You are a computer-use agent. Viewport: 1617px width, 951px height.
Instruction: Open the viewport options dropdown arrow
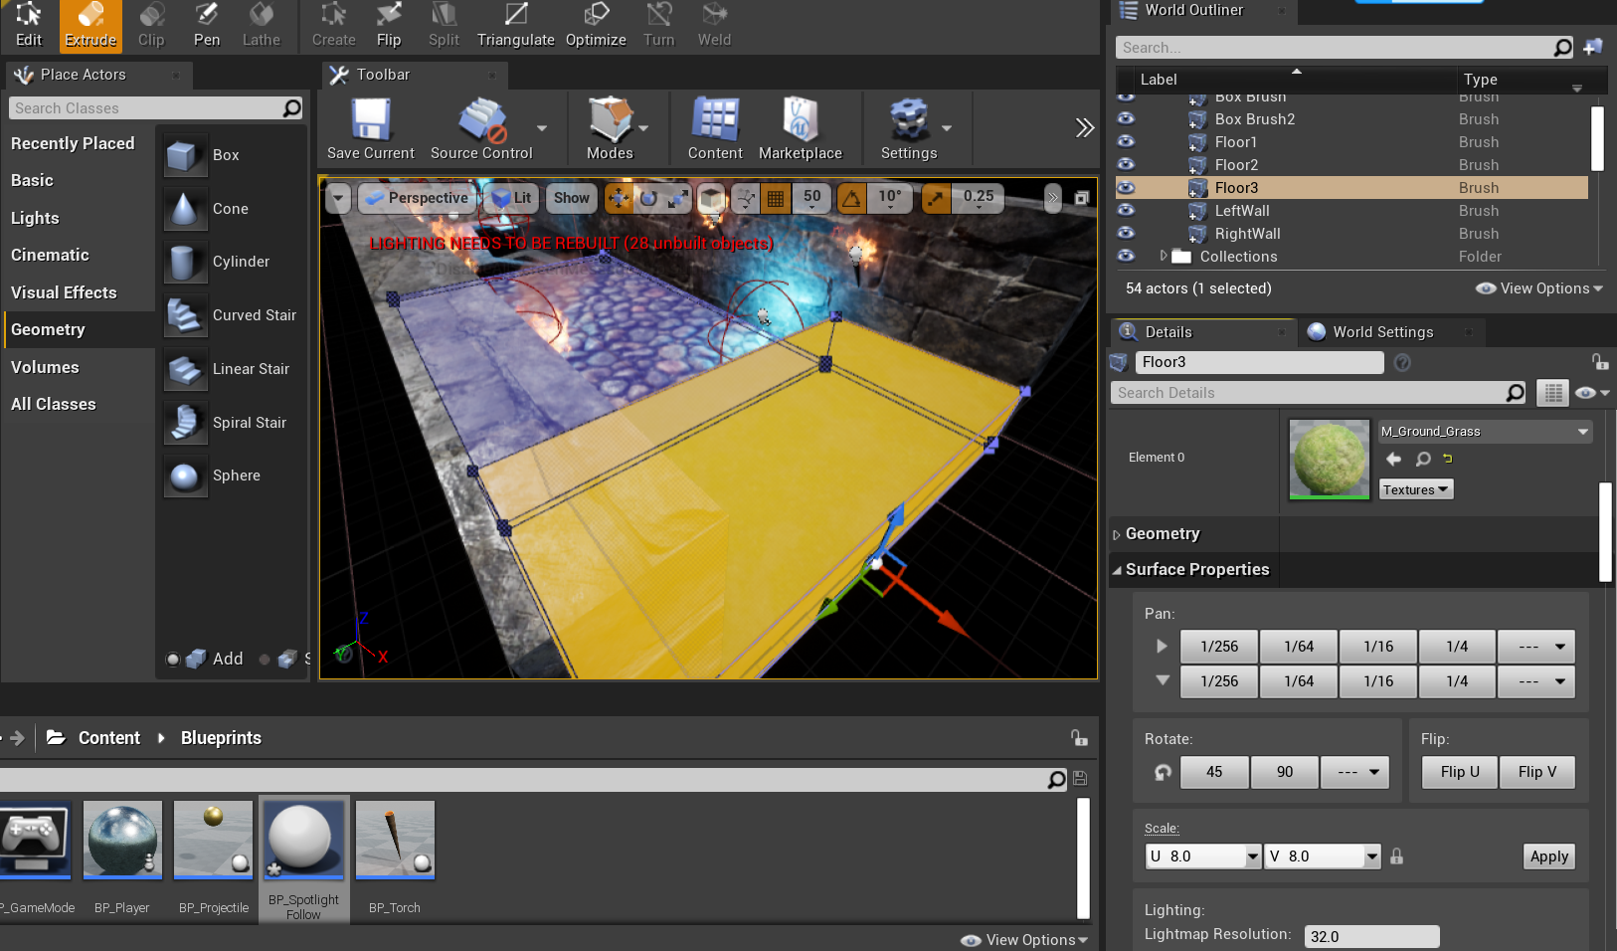coord(338,198)
